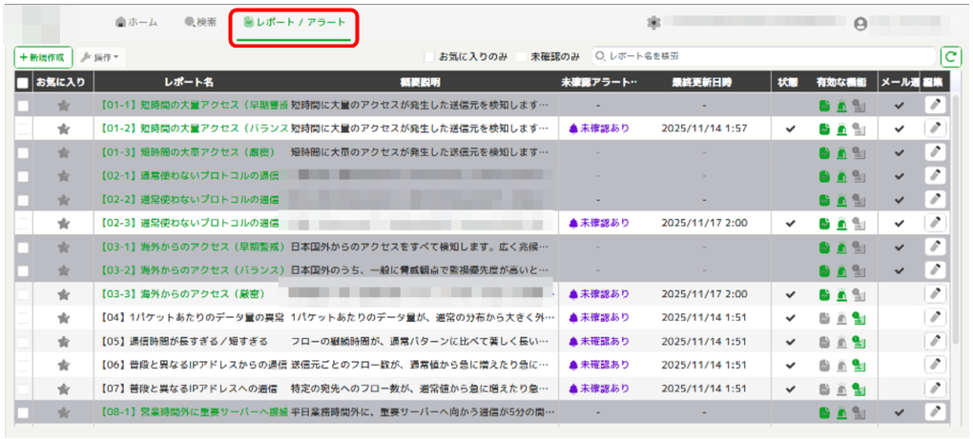Click the gray alert siren icon in row 【06】
Screen dimensions: 973x439
pos(840,366)
